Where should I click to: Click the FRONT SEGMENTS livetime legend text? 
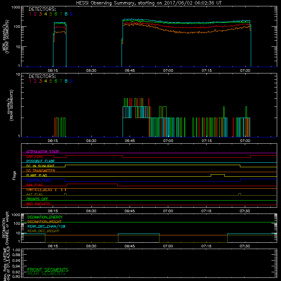pyautogui.click(x=48, y=270)
